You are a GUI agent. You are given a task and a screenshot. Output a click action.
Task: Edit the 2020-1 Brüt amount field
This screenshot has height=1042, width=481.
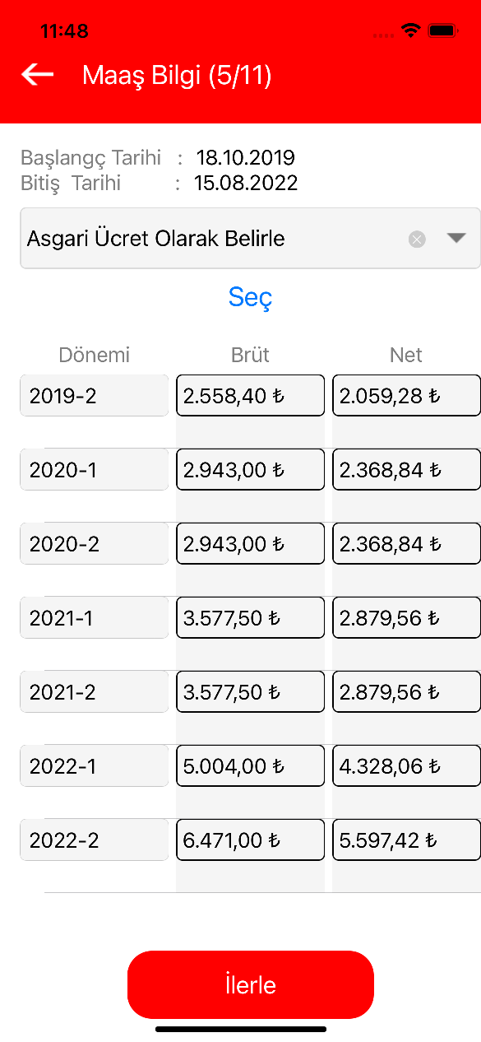tap(250, 470)
